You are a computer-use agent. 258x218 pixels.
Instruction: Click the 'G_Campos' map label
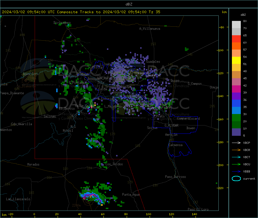pyautogui.click(x=195, y=84)
